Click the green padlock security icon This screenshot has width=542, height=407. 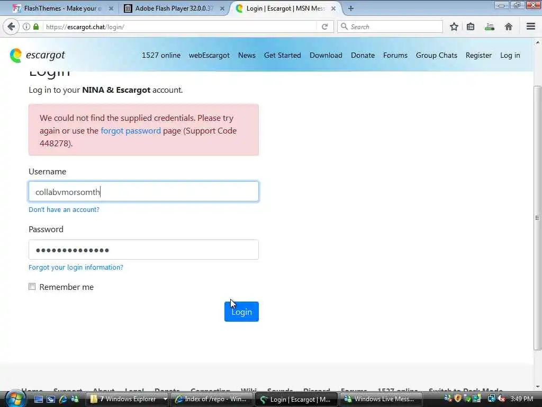36,26
